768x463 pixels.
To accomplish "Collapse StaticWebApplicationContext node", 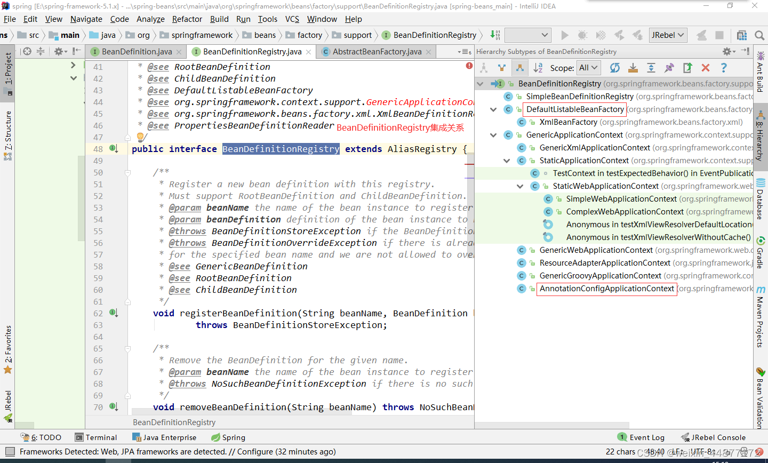I will tap(520, 186).
